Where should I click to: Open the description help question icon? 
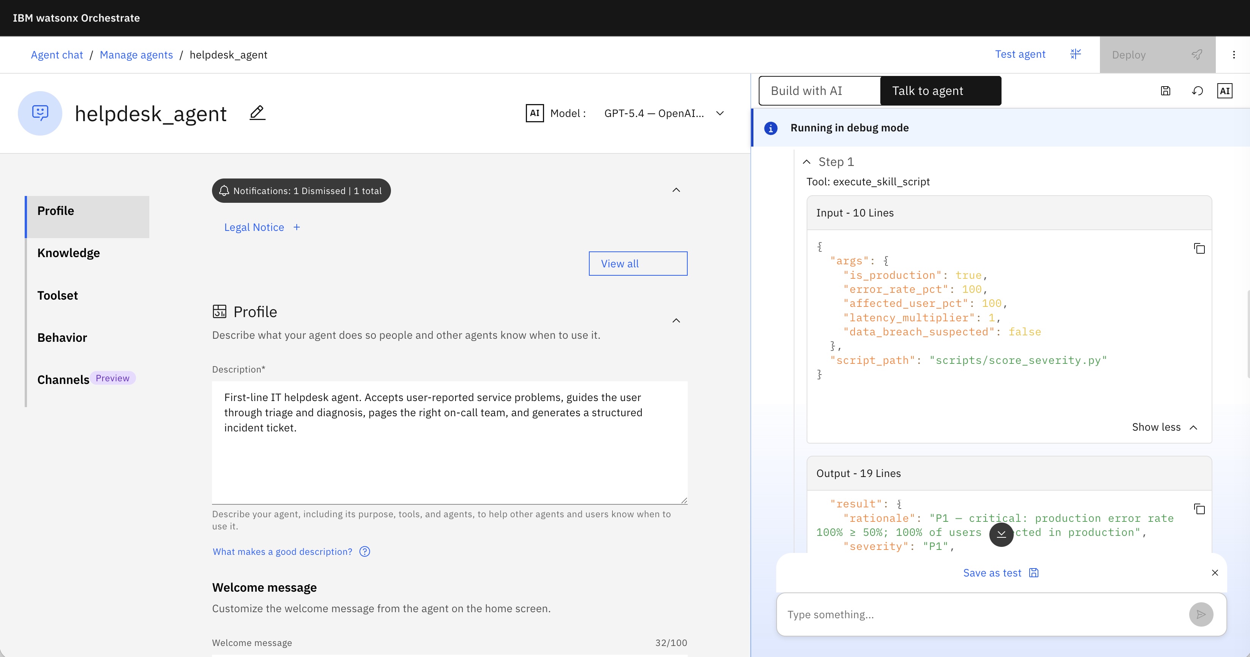(364, 551)
